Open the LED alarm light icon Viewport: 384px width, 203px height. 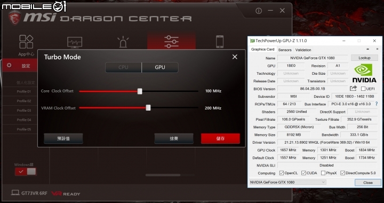point(123,42)
